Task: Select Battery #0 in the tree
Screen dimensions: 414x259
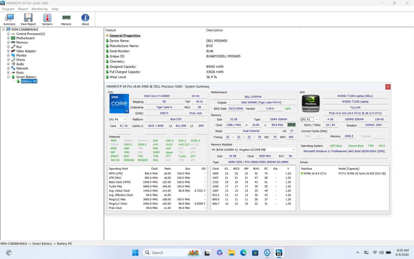Action: click(x=29, y=81)
